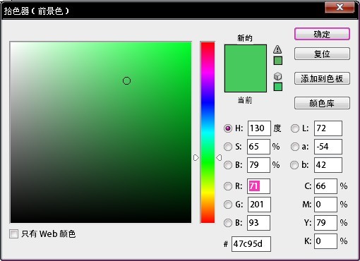Click the 度 unit label beside hue
360x261 pixels.
tap(277, 128)
